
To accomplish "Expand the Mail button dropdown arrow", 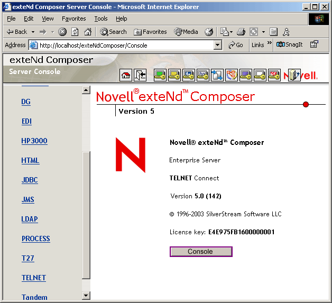I will [x=231, y=32].
